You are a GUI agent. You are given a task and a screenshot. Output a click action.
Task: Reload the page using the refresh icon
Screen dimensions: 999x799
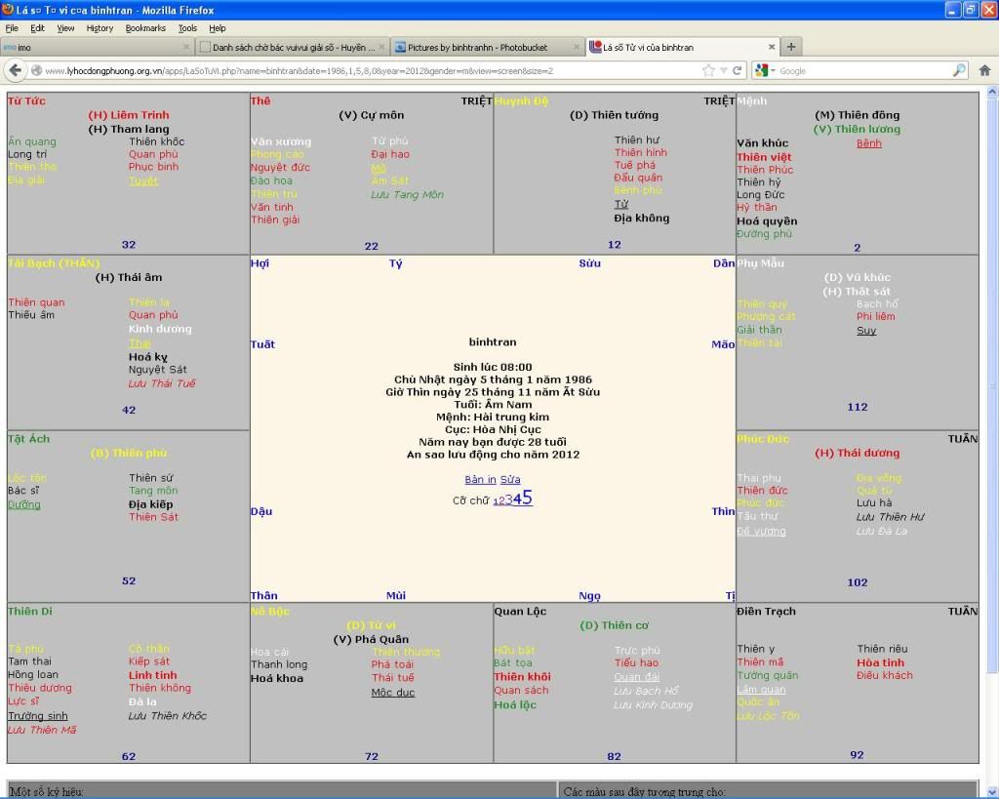739,70
